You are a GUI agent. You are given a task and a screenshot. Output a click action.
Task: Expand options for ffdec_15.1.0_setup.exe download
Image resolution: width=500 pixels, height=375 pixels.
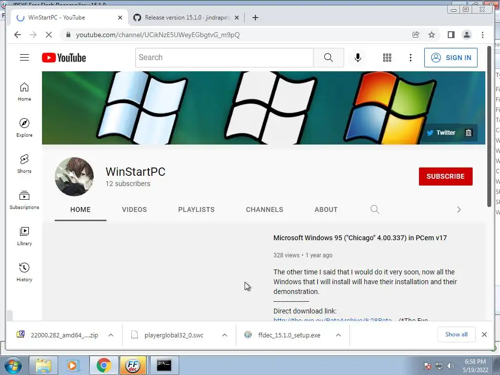tap(338, 335)
